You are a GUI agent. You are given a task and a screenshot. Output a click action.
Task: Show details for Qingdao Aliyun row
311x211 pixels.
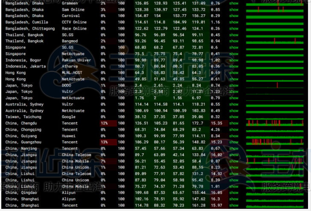[234, 193]
